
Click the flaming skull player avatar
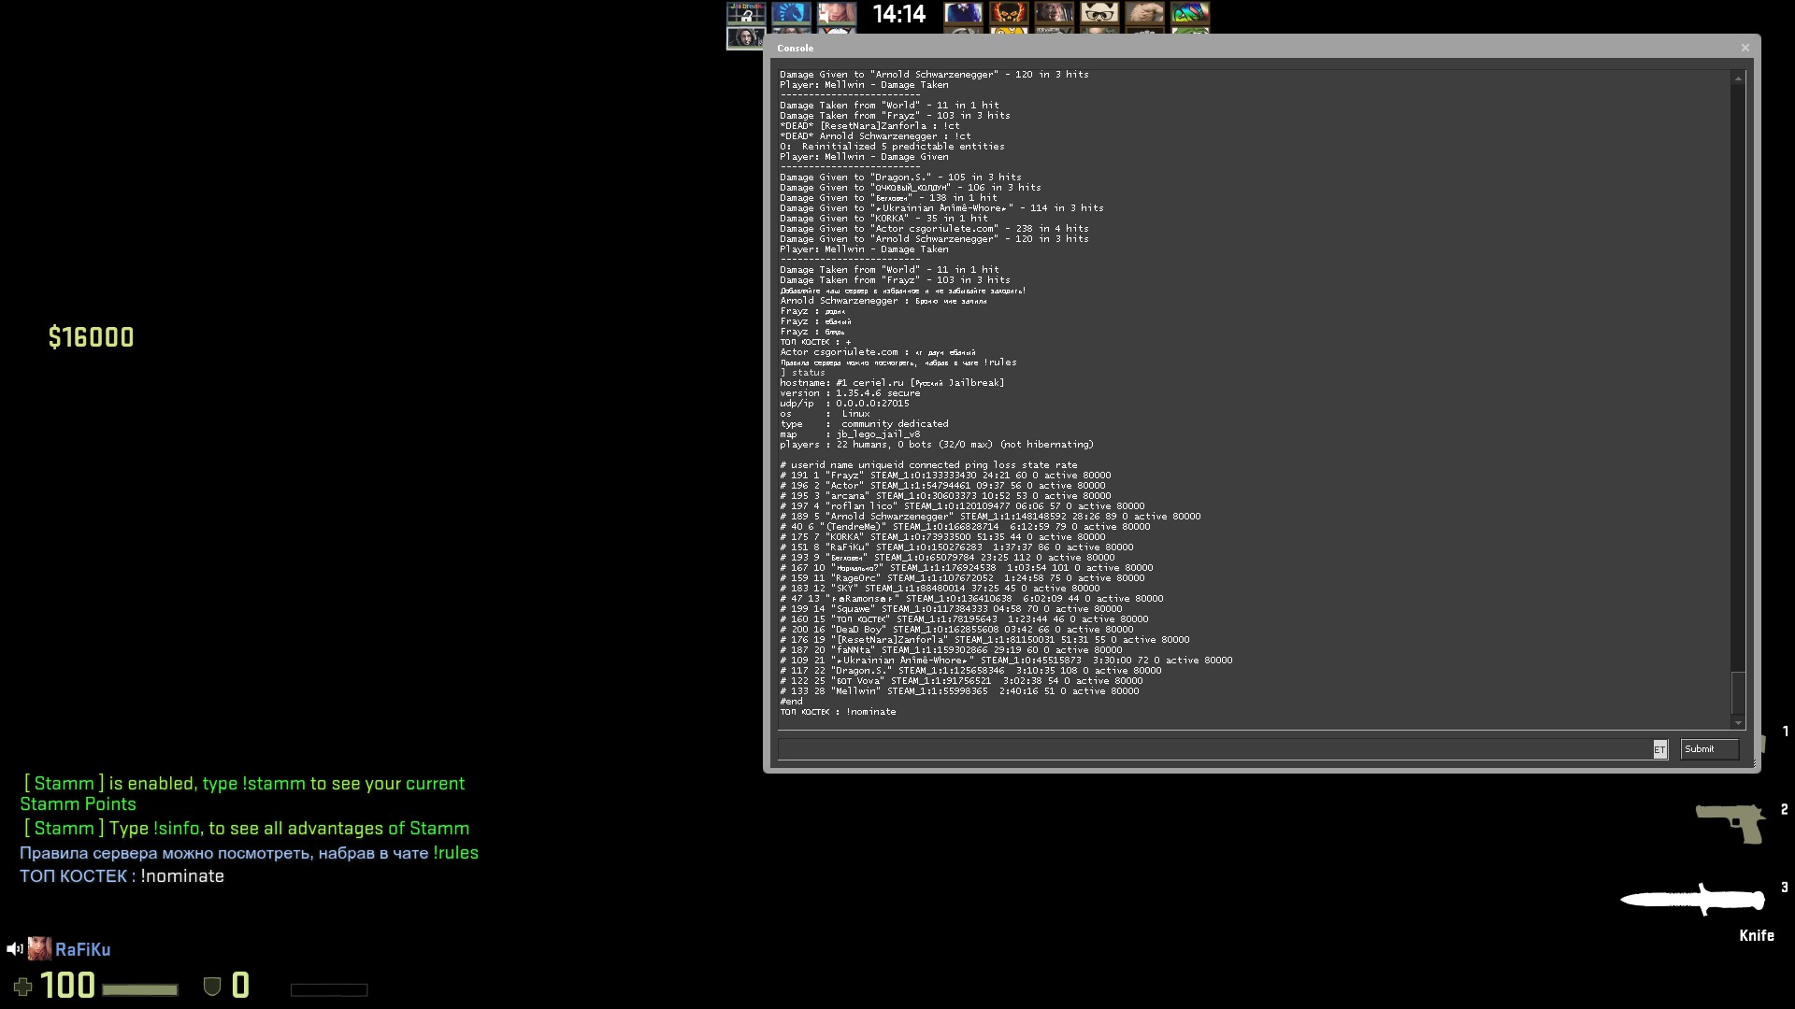pos(1009,12)
